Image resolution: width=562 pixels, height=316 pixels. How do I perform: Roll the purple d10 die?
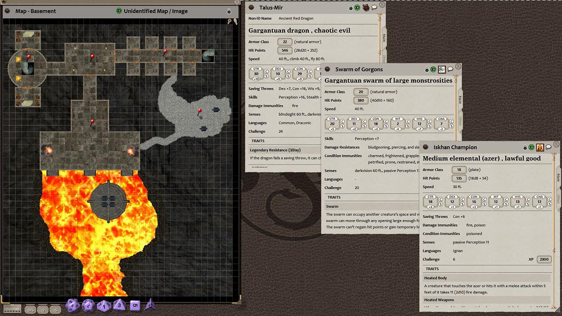coord(104,305)
